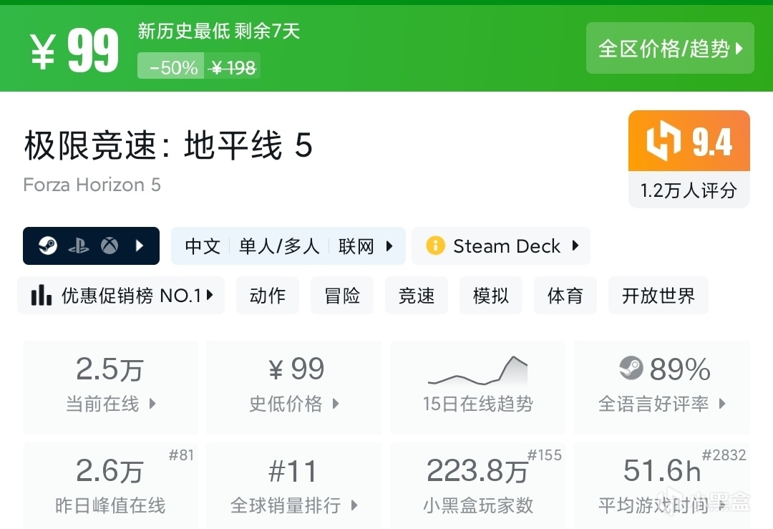
Task: Tap the Steam icon beside 89% rating
Action: (x=631, y=369)
